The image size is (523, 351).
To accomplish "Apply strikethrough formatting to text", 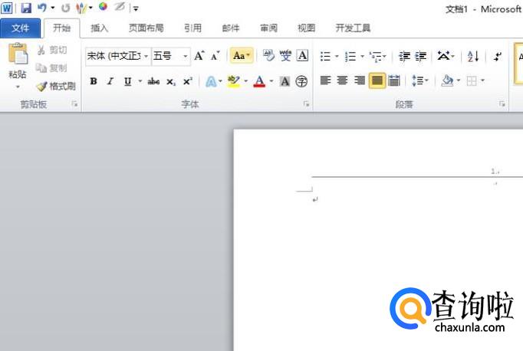I will (153, 81).
